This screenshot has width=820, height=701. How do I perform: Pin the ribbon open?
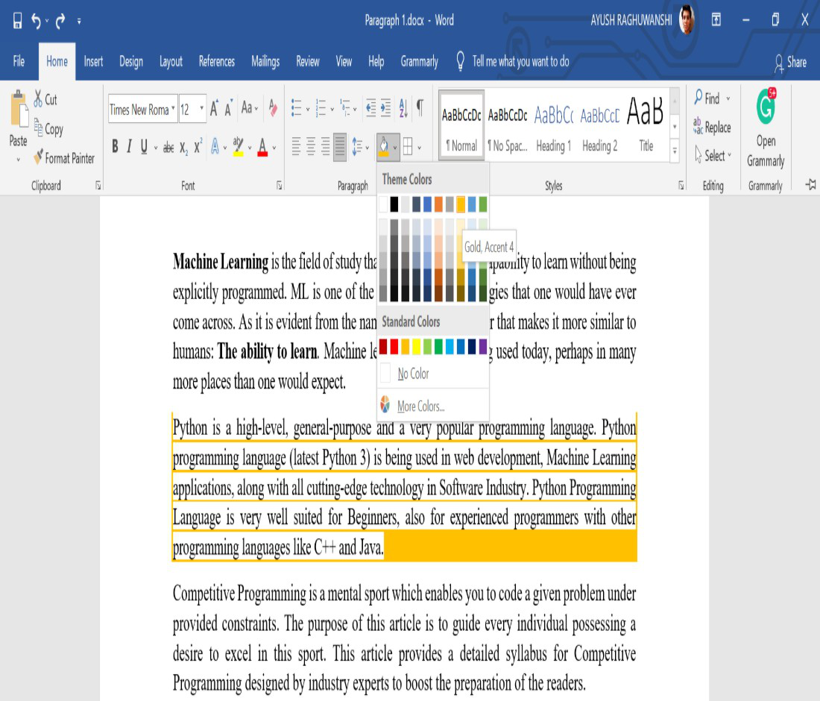point(810,185)
